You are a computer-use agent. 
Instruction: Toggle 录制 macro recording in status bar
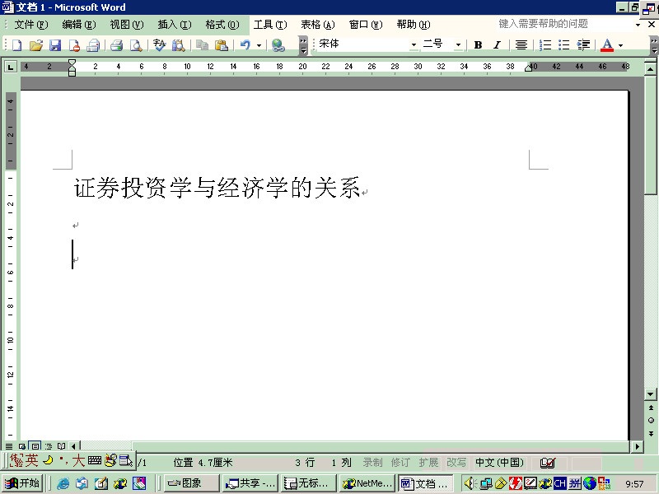click(373, 463)
